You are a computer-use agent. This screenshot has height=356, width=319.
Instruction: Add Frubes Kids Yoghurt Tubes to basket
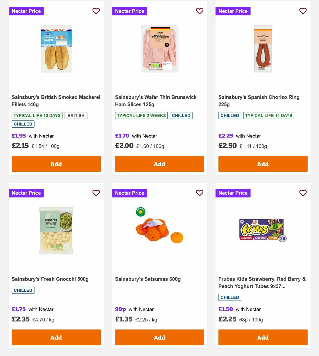pos(263,337)
